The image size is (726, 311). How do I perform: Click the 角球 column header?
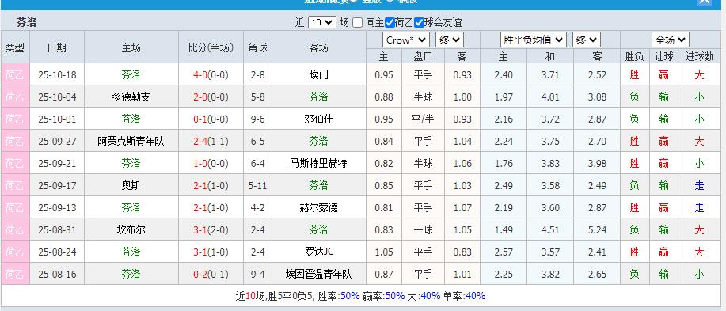coord(257,47)
